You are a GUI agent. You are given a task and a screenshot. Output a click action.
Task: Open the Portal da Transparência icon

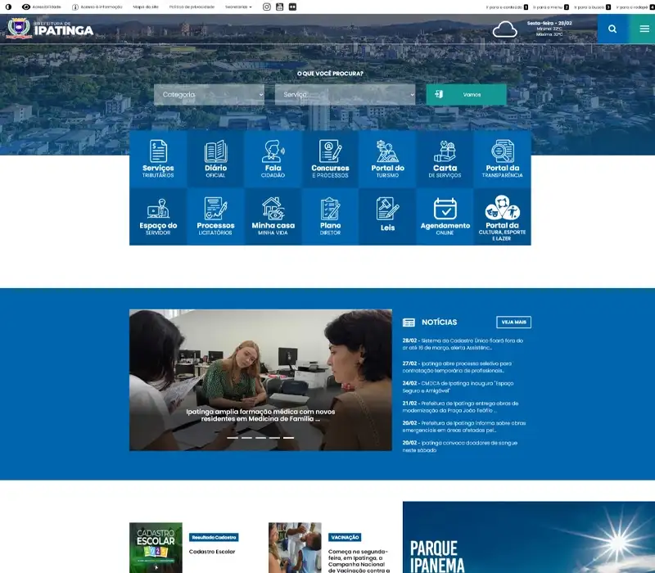click(502, 156)
